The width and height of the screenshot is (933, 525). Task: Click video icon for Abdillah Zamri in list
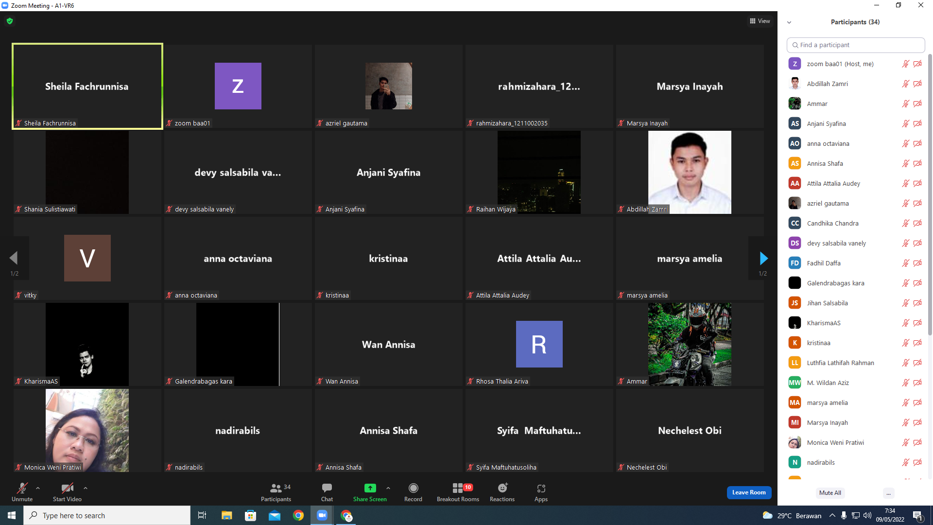(917, 84)
